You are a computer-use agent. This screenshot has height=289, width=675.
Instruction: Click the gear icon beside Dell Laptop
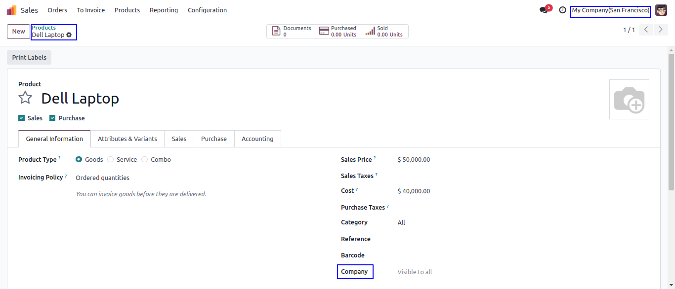pos(69,35)
